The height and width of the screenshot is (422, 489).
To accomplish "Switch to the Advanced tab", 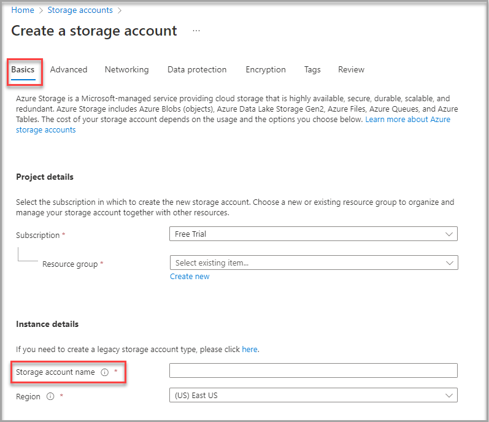I will click(x=69, y=70).
